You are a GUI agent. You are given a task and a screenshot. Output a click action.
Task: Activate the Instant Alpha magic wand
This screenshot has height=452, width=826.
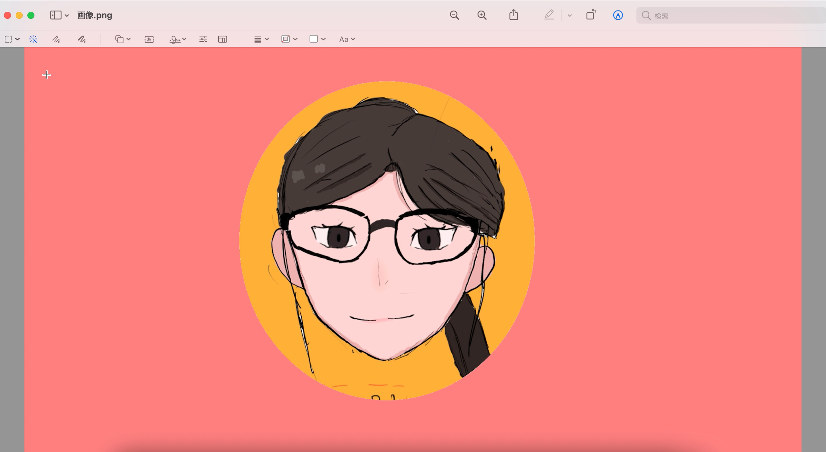pyautogui.click(x=33, y=39)
